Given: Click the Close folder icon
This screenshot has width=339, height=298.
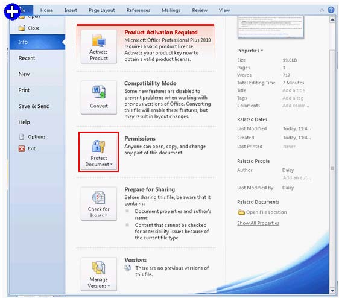Looking at the screenshot, I should [22, 28].
